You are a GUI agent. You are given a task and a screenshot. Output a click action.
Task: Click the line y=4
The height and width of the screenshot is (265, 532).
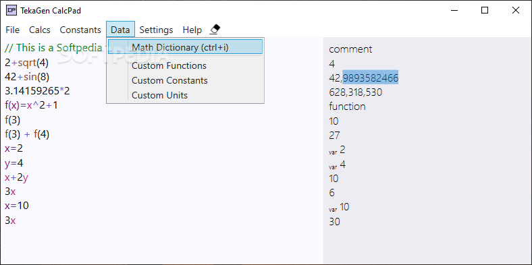click(x=14, y=163)
